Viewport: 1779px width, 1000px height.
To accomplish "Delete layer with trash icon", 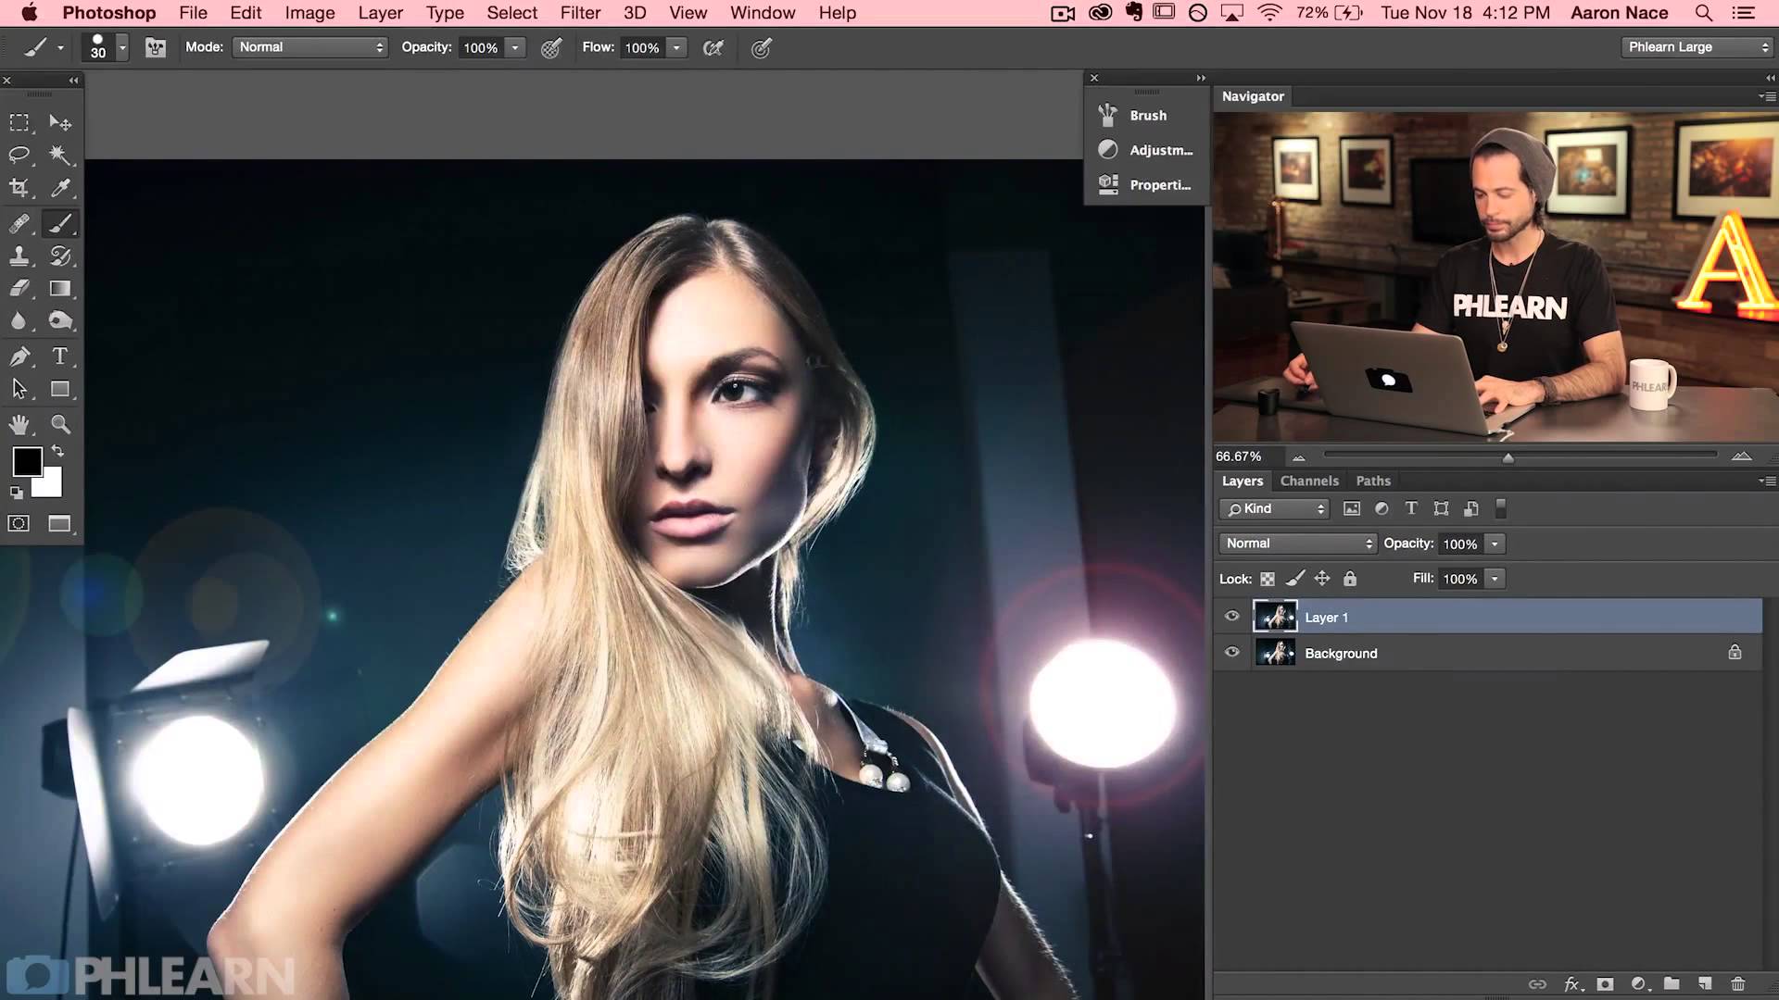I will click(x=1738, y=984).
